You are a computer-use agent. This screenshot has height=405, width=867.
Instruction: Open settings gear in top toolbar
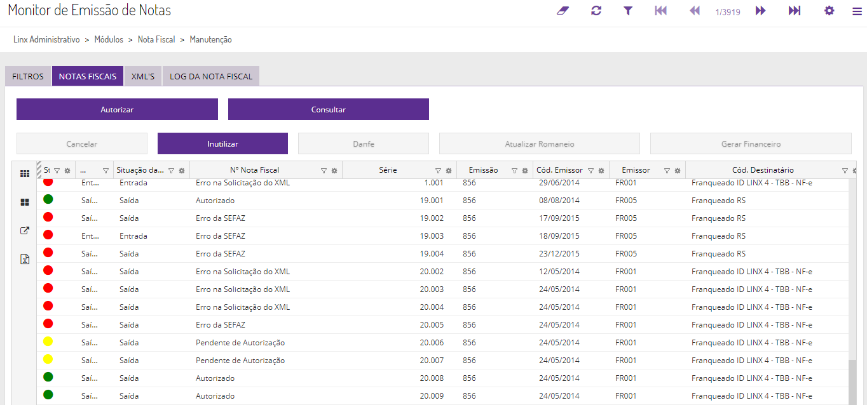coord(829,11)
